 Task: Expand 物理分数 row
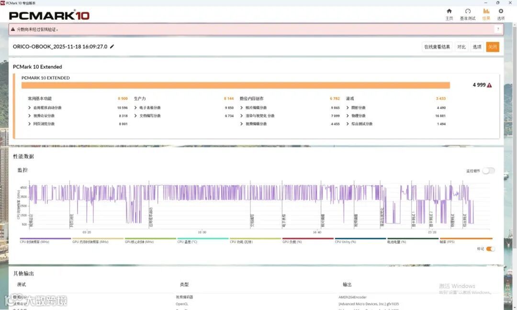(348, 116)
